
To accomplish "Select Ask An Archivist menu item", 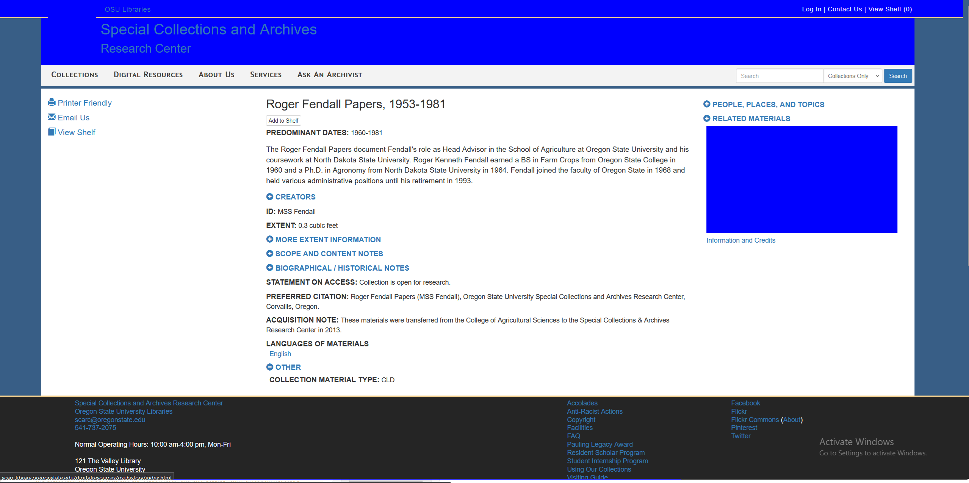I will point(330,75).
